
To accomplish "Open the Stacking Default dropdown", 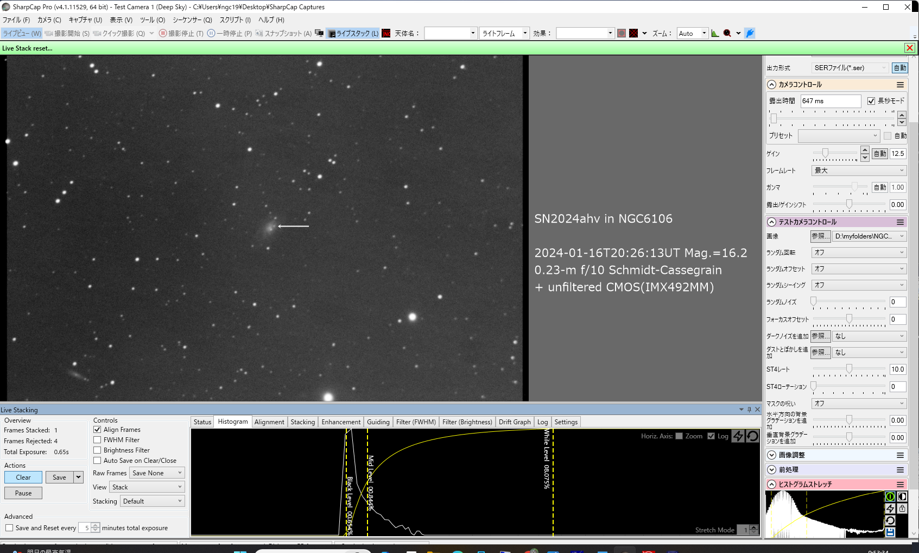I will (153, 501).
